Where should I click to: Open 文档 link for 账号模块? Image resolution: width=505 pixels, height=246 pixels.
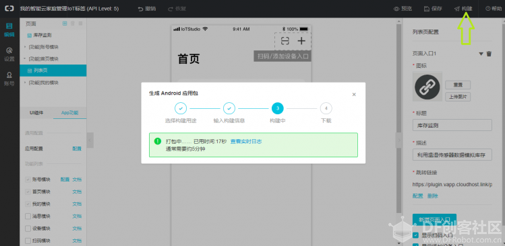click(x=77, y=179)
